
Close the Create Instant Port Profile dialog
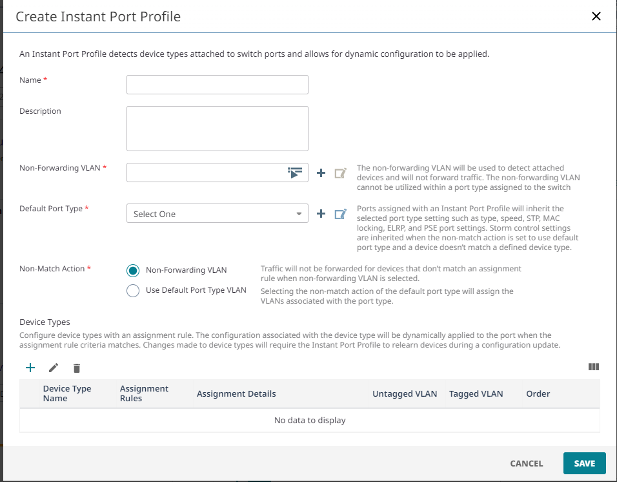click(x=596, y=16)
